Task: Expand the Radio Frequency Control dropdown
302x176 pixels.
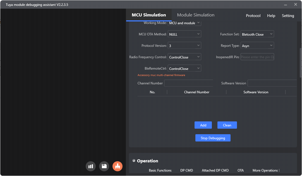Action: (184, 57)
